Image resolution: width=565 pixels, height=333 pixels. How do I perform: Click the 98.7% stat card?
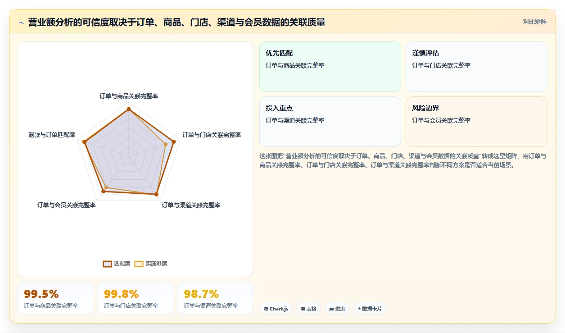(x=216, y=298)
